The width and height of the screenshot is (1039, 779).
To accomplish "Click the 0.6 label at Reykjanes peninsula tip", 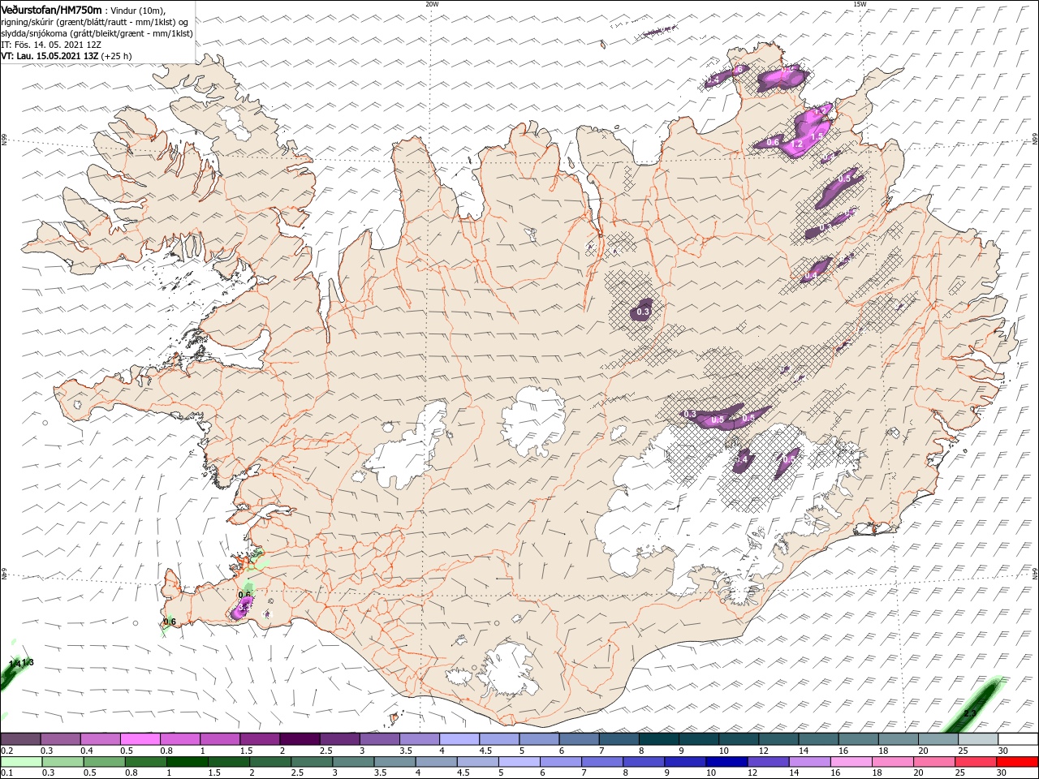I will tap(170, 622).
